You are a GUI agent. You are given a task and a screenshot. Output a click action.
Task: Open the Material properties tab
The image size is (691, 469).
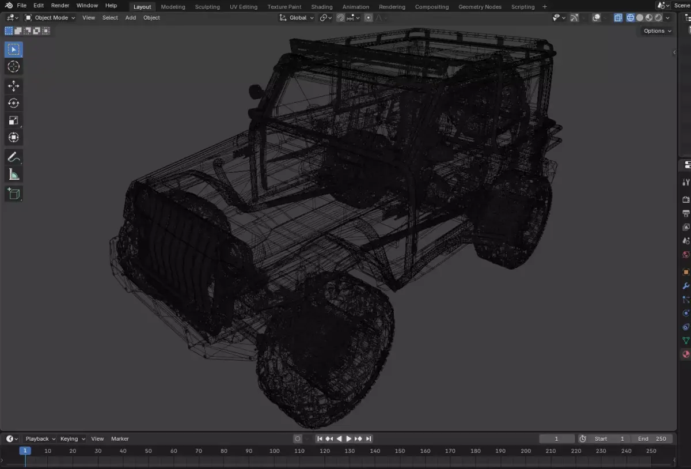pyautogui.click(x=685, y=355)
